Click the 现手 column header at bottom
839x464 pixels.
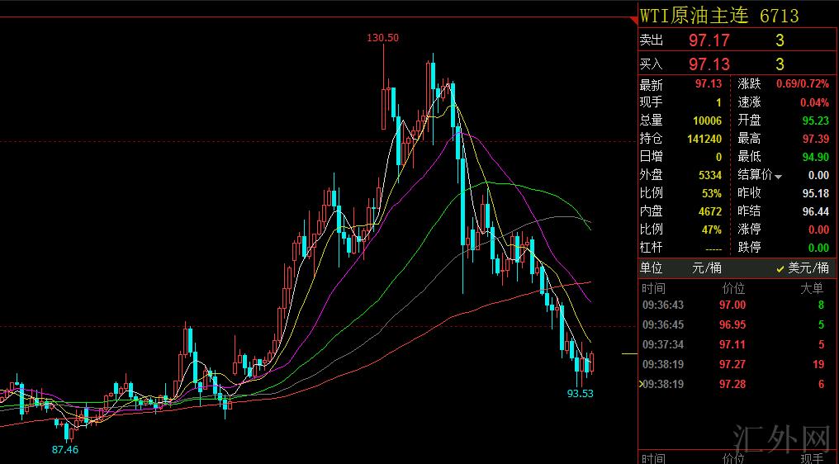812,458
